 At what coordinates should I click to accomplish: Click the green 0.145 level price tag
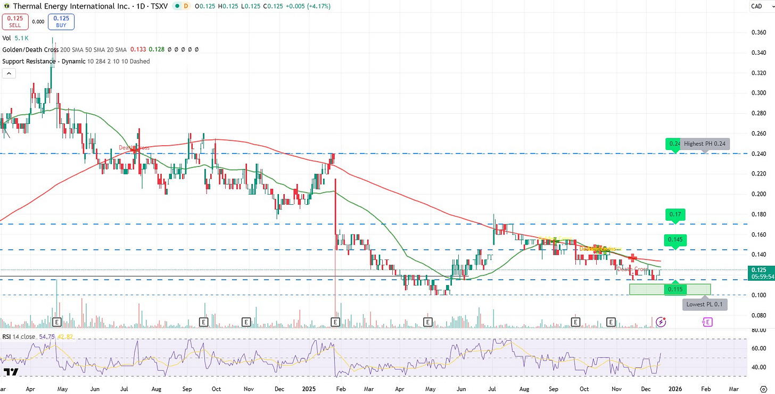675,239
